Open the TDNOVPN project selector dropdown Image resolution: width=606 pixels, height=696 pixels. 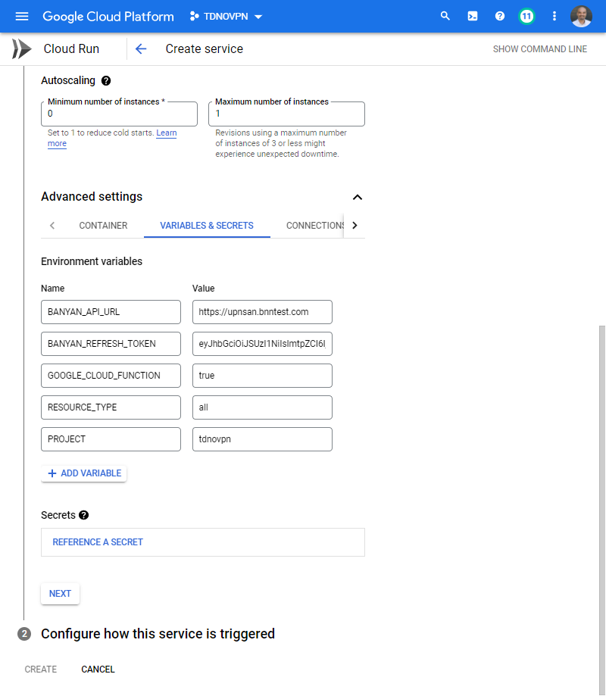(x=226, y=16)
